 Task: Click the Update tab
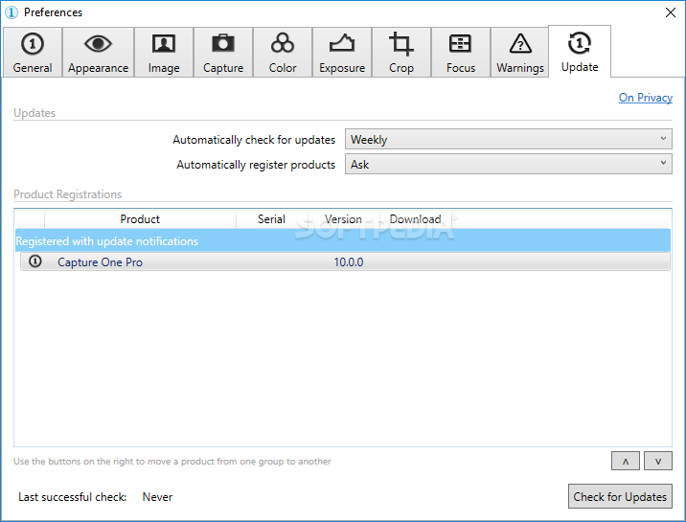(x=580, y=52)
